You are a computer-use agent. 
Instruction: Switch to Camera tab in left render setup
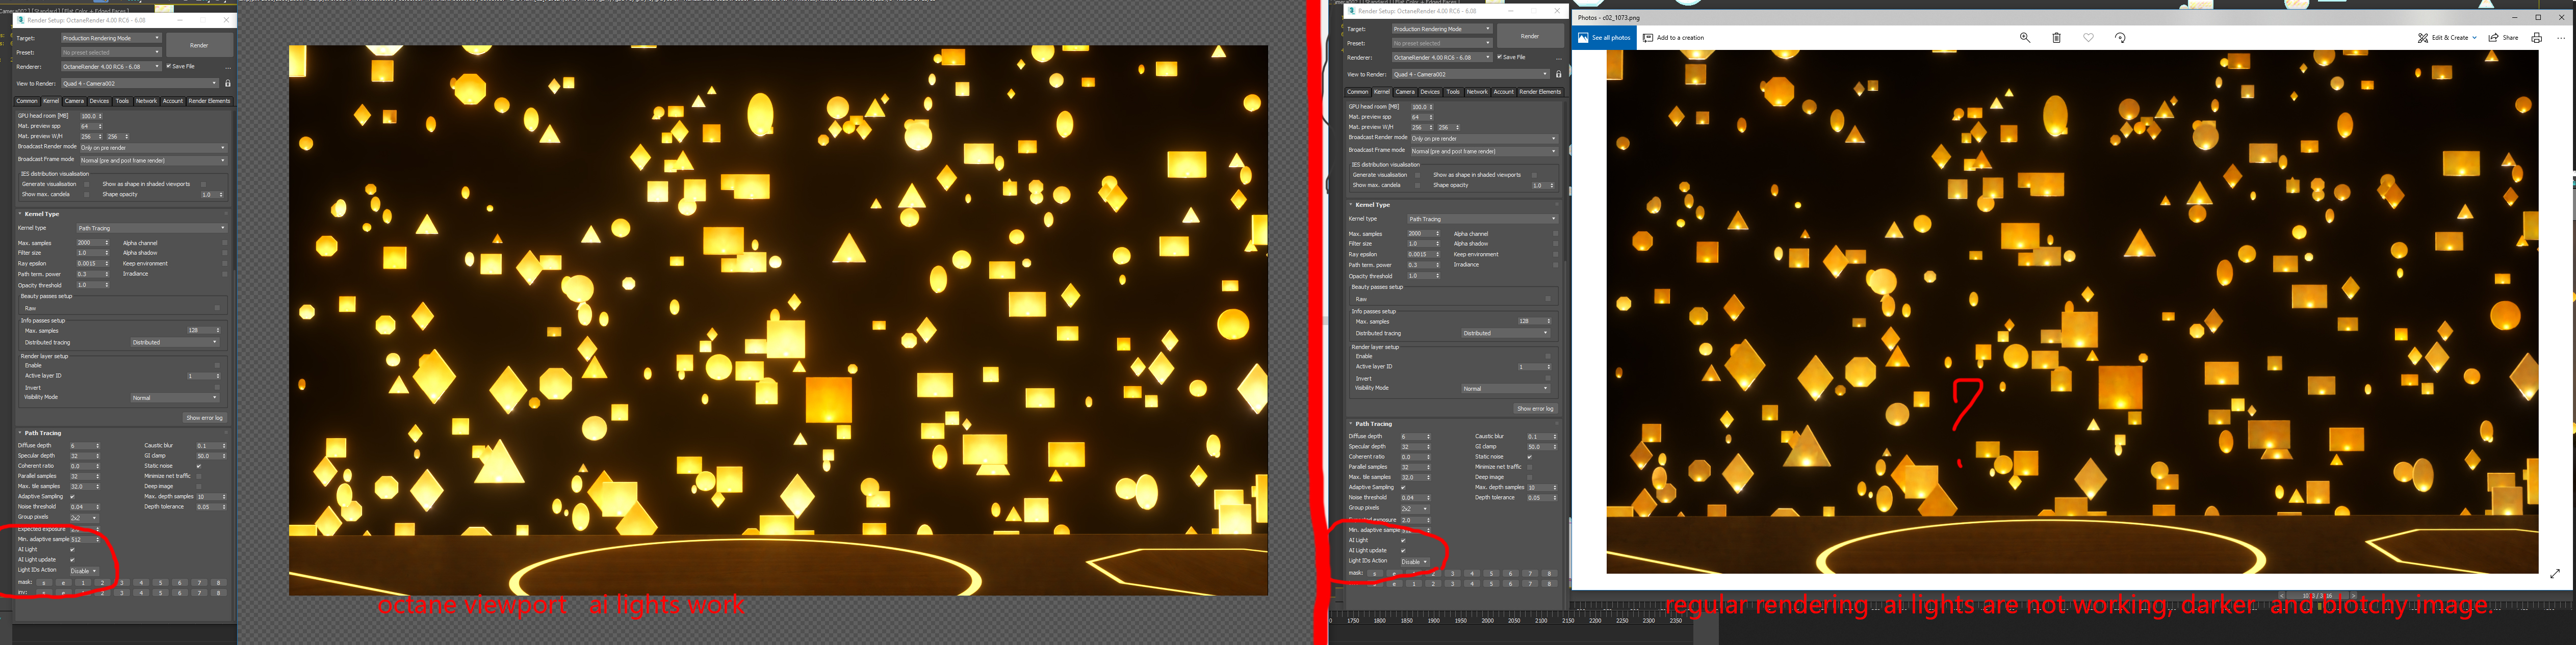point(74,101)
